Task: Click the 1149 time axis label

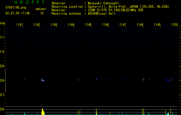Action: point(157,25)
